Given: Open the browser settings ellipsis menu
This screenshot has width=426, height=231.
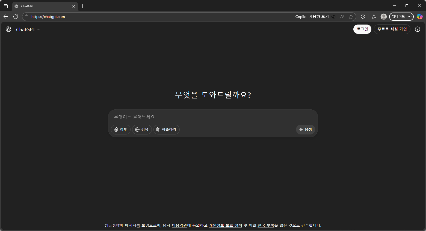Looking at the screenshot, I should click(x=410, y=17).
